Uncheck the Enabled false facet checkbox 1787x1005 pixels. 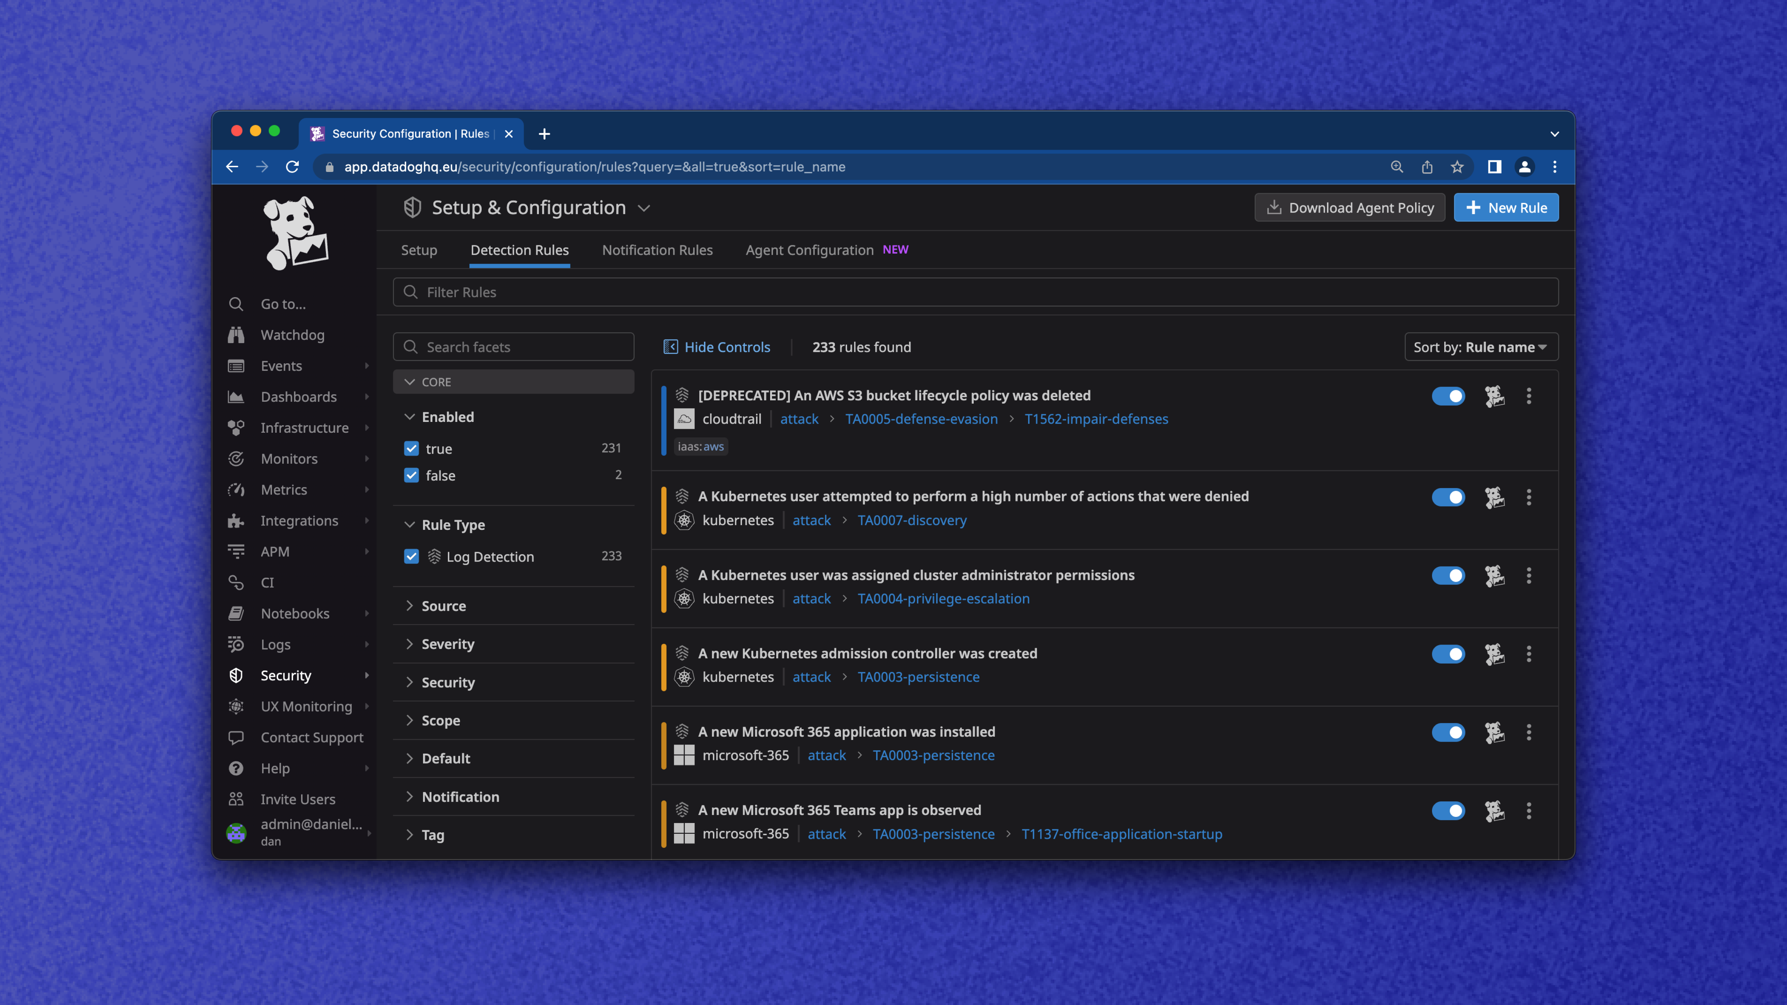click(x=411, y=475)
